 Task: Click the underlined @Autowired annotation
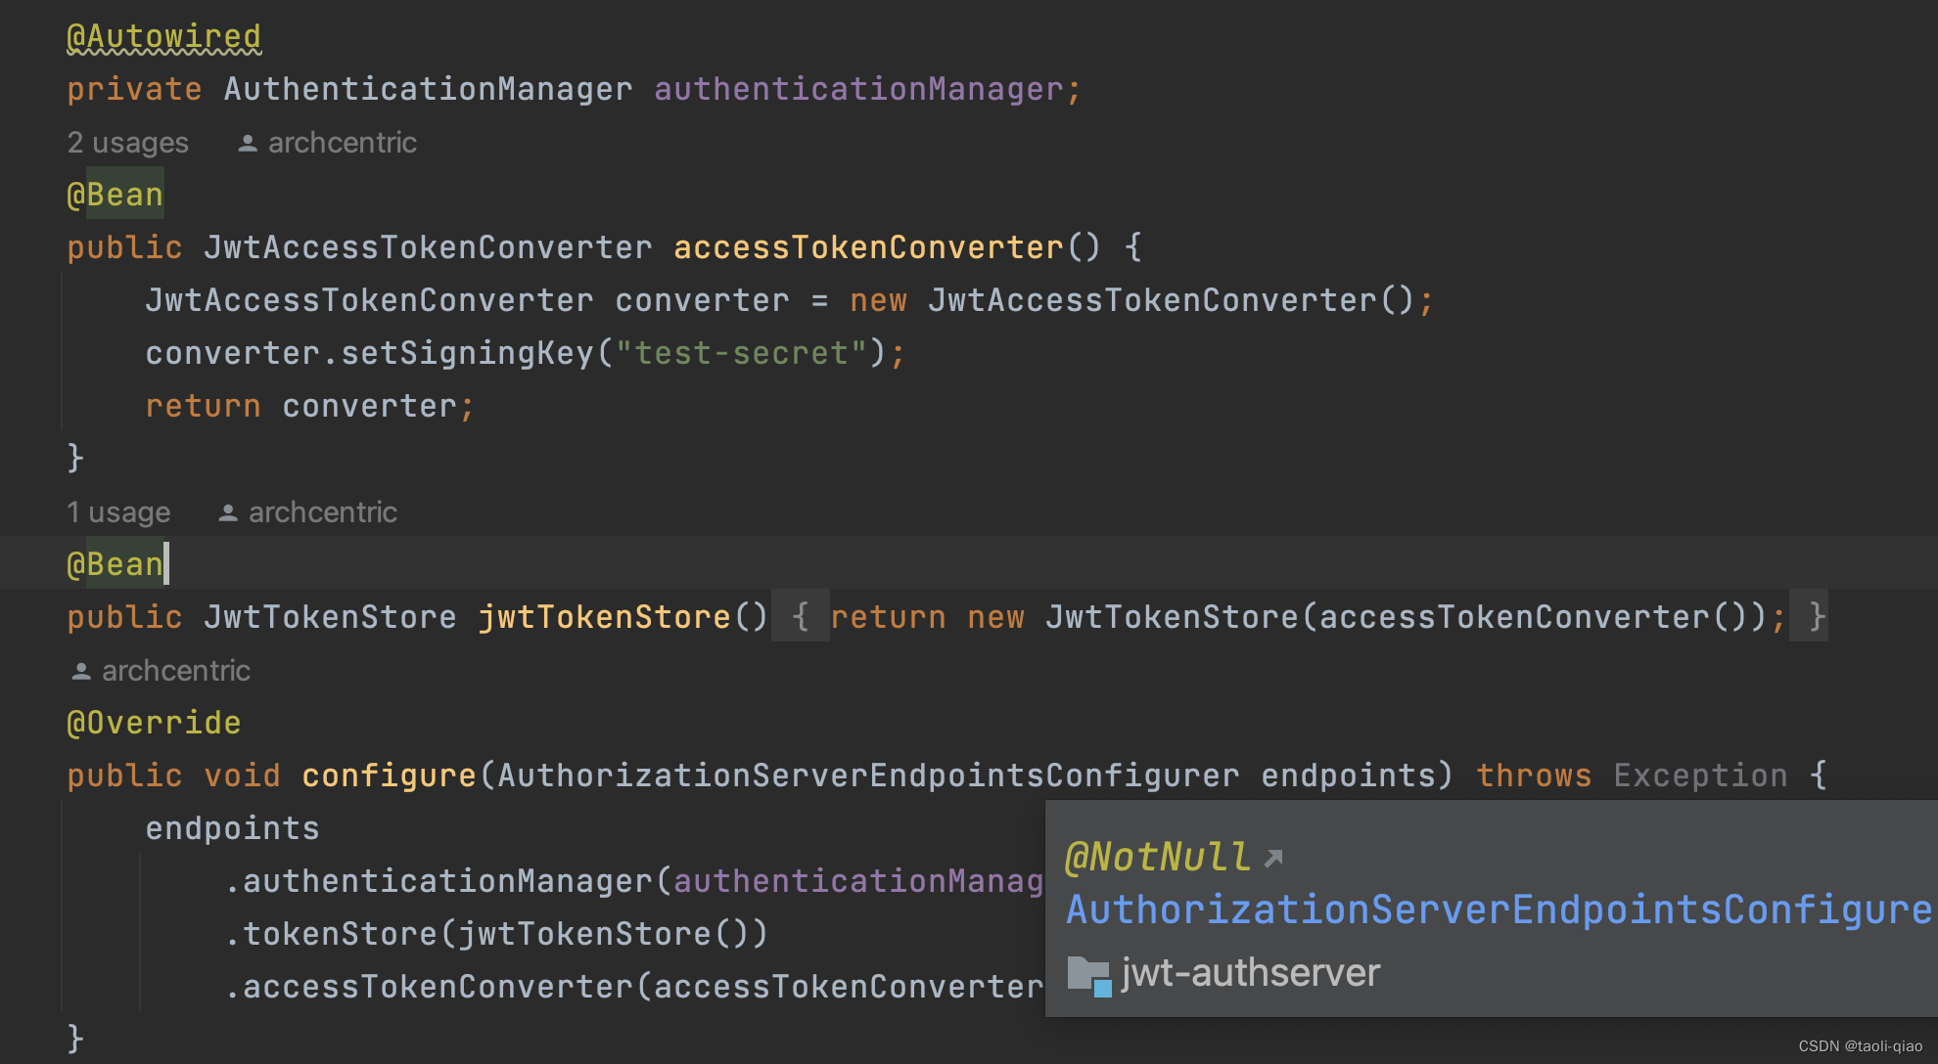point(163,37)
